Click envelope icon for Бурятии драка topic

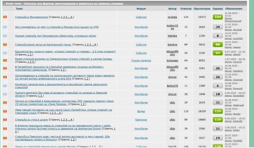(5, 129)
